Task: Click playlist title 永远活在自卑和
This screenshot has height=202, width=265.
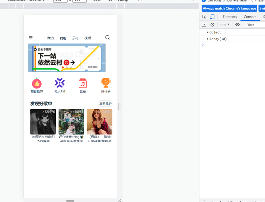Action: point(43,137)
